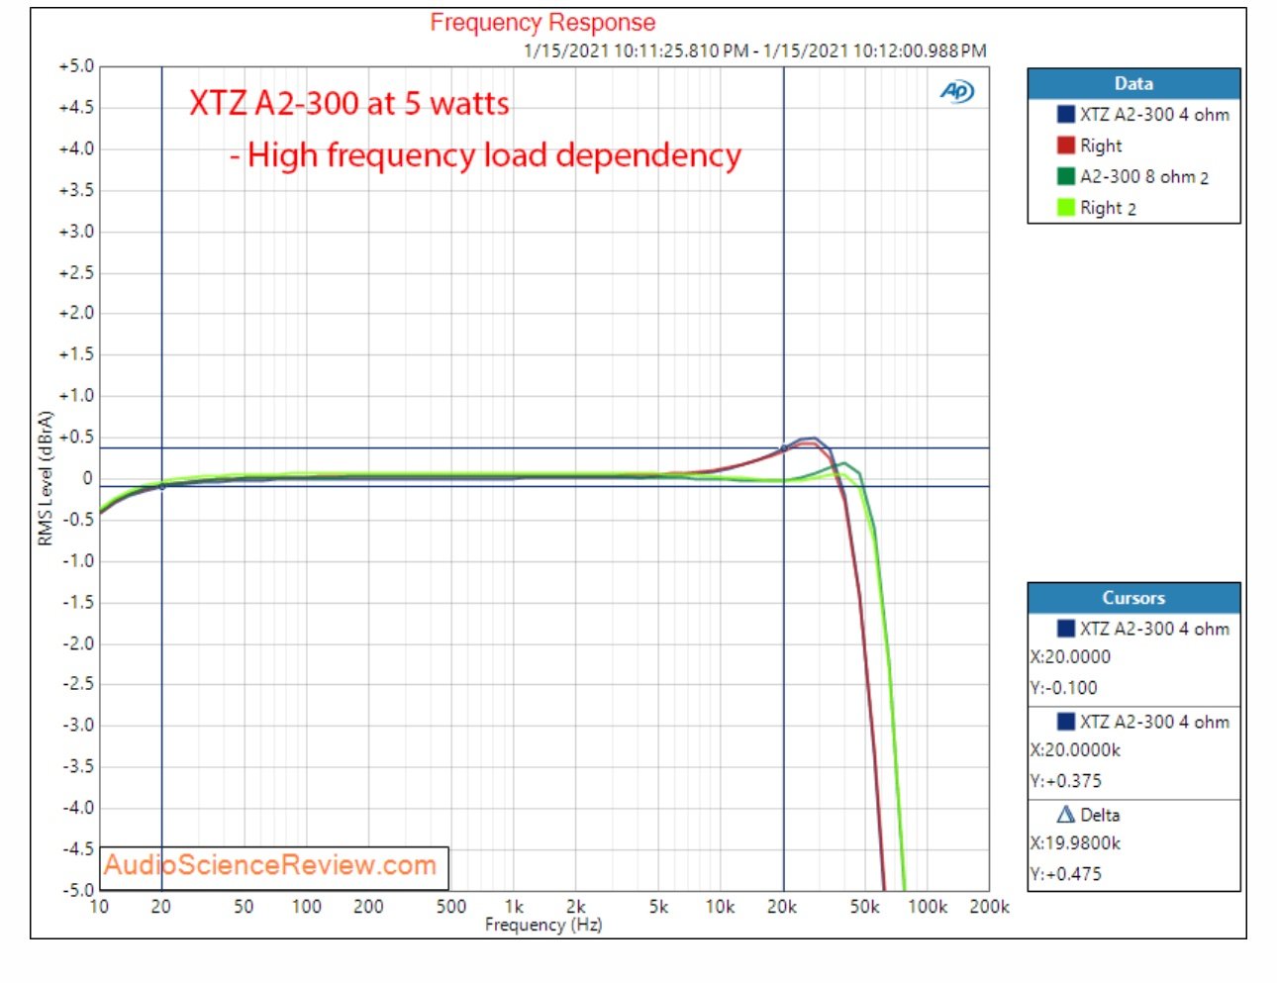
Task: Select 'Right 2' legend entry
Action: pyautogui.click(x=1108, y=207)
